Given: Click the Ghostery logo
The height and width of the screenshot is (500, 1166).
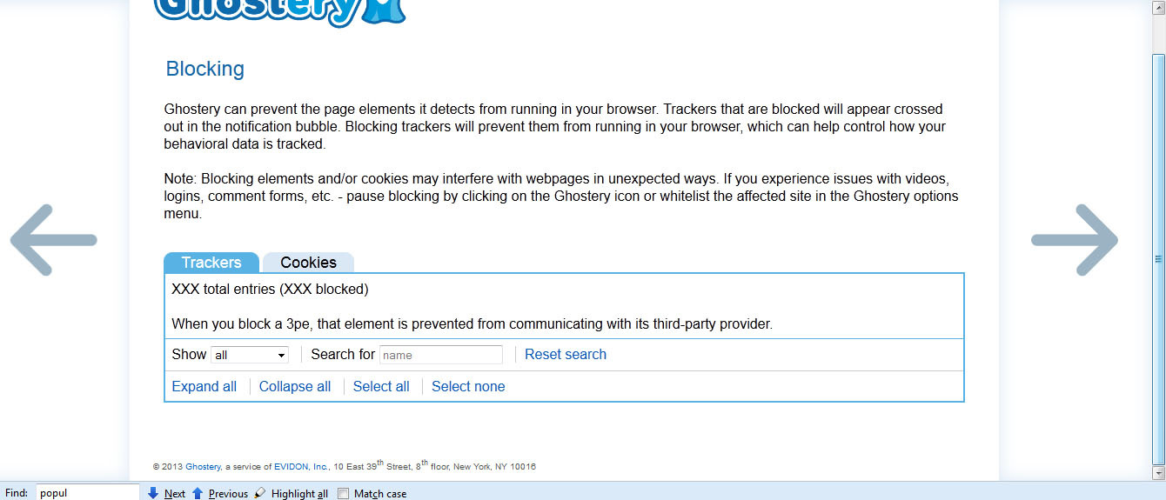Looking at the screenshot, I should coord(278,10).
